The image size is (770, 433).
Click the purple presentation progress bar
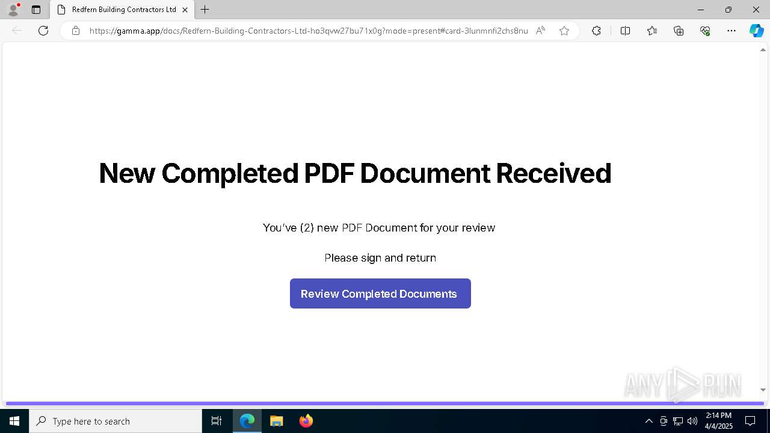[385, 403]
